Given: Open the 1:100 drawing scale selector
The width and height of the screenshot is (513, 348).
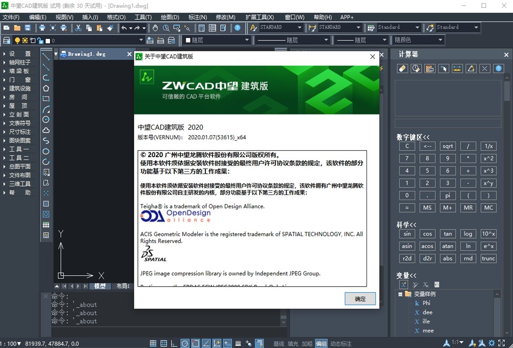Looking at the screenshot, I should click(x=11, y=344).
